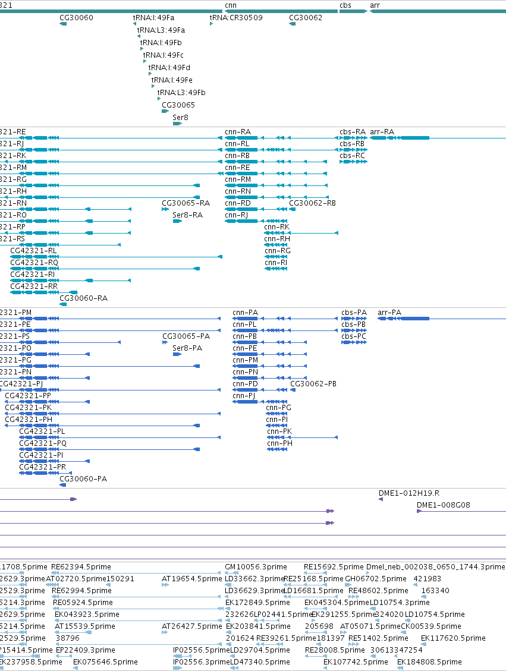Click the RE62394.5prime EST label
Image resolution: width=506 pixels, height=671 pixels.
[x=81, y=566]
